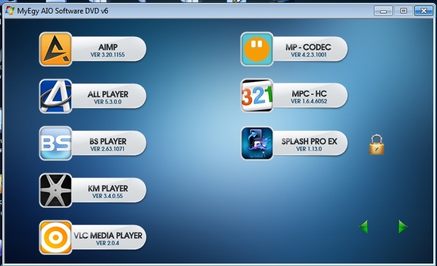The width and height of the screenshot is (437, 266).
Task: Select MP - CODEC ver 4.2.3.1001 button
Action: coord(310,50)
